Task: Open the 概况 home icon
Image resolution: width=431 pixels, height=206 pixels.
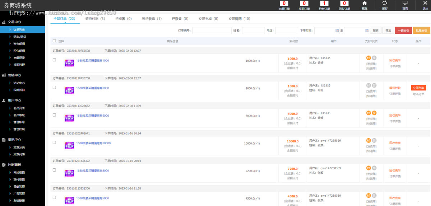Action: point(364,3)
